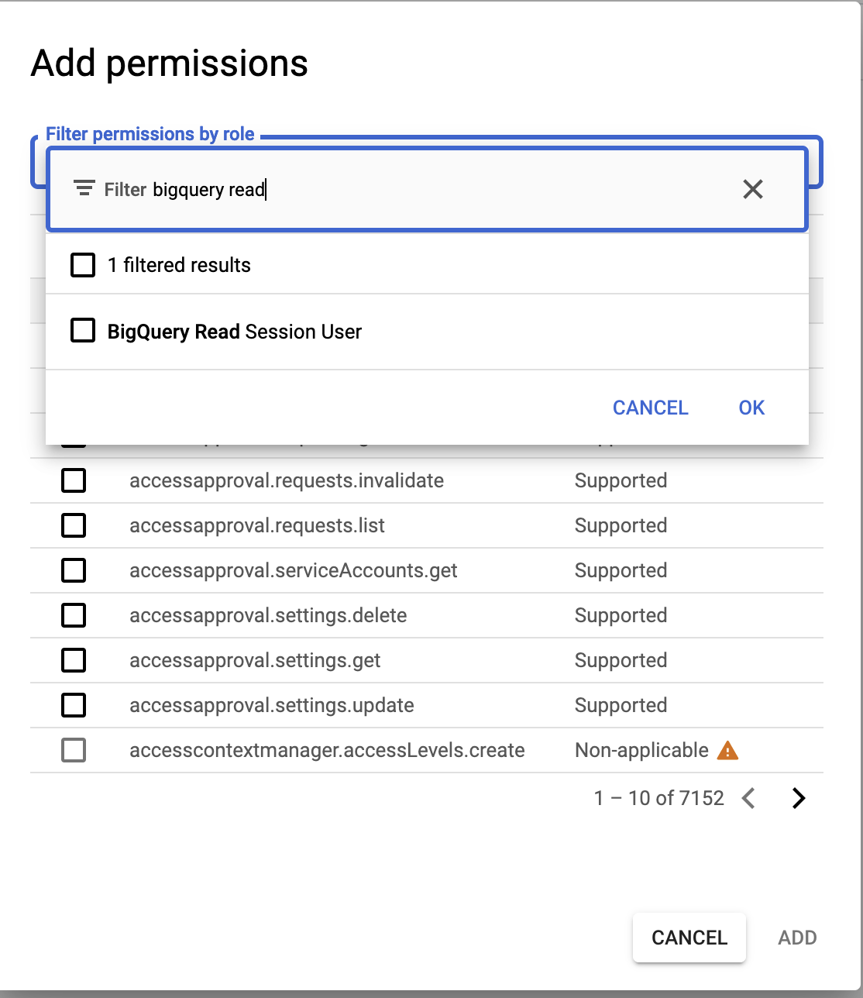Click 'Non-applicable' status text
The height and width of the screenshot is (998, 863).
[641, 750]
